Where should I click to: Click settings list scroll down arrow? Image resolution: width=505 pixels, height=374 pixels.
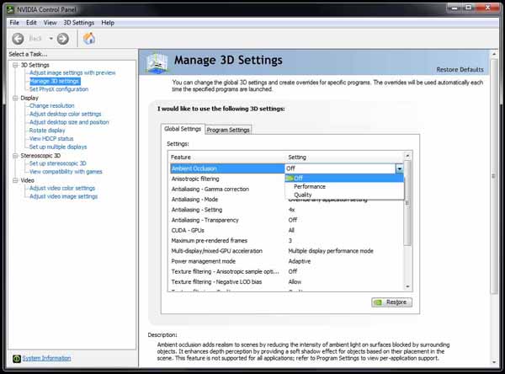[407, 286]
